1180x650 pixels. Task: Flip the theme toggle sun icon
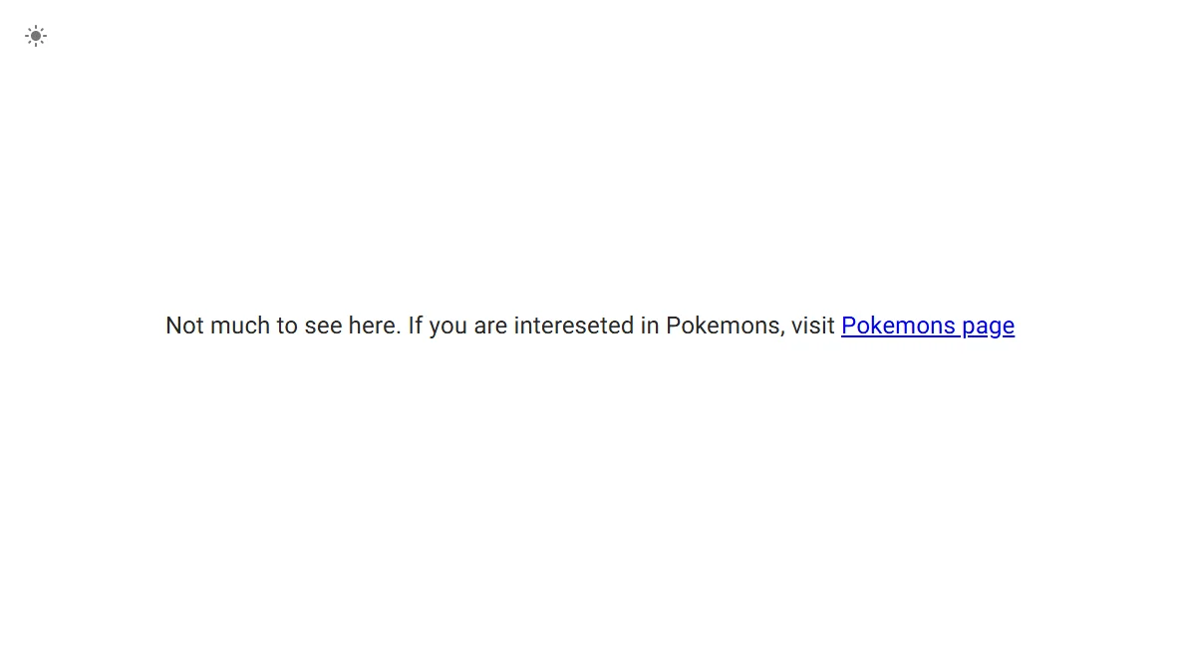35,36
